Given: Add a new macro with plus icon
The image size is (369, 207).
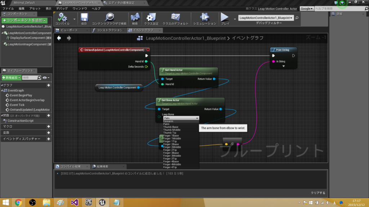Looking at the screenshot, I should 49,126.
